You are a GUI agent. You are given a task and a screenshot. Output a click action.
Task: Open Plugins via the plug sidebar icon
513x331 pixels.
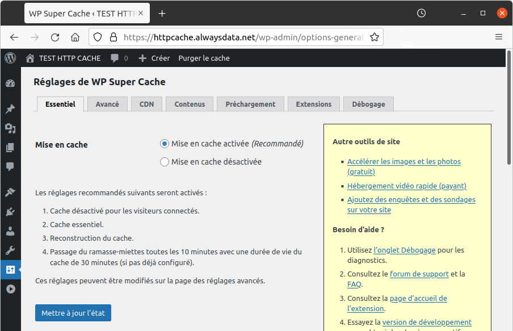click(10, 212)
